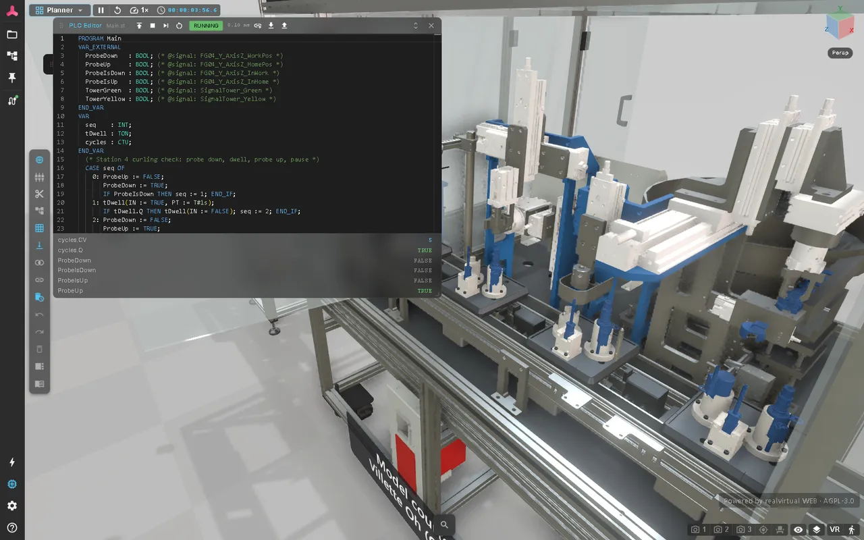Open the help question mark icon
This screenshot has width=864, height=540.
pyautogui.click(x=12, y=528)
